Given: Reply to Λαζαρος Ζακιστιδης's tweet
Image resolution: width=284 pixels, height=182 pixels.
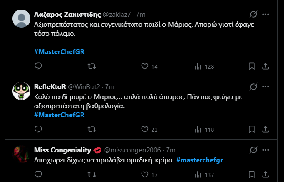Looking at the screenshot, I should click(38, 66).
